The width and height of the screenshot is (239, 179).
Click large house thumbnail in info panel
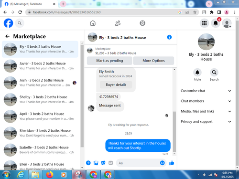click(x=206, y=42)
